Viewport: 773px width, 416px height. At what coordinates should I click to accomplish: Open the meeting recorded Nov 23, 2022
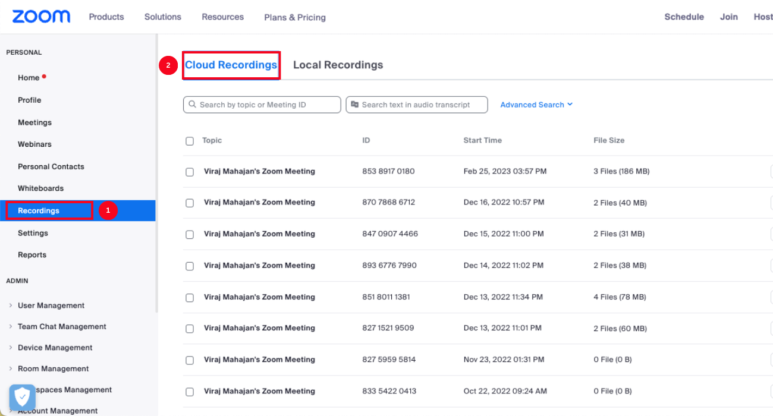click(259, 359)
